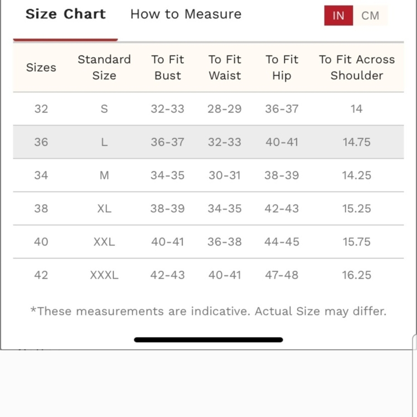Click the measurements disclaimer note
The height and width of the screenshot is (417, 417).
208,311
